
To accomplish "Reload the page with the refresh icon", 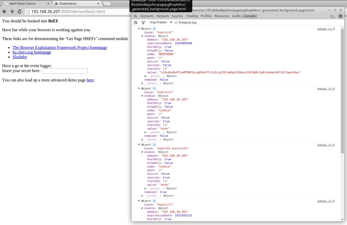I will tap(19, 11).
